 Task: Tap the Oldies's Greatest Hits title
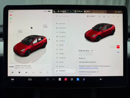tap(23, 66)
